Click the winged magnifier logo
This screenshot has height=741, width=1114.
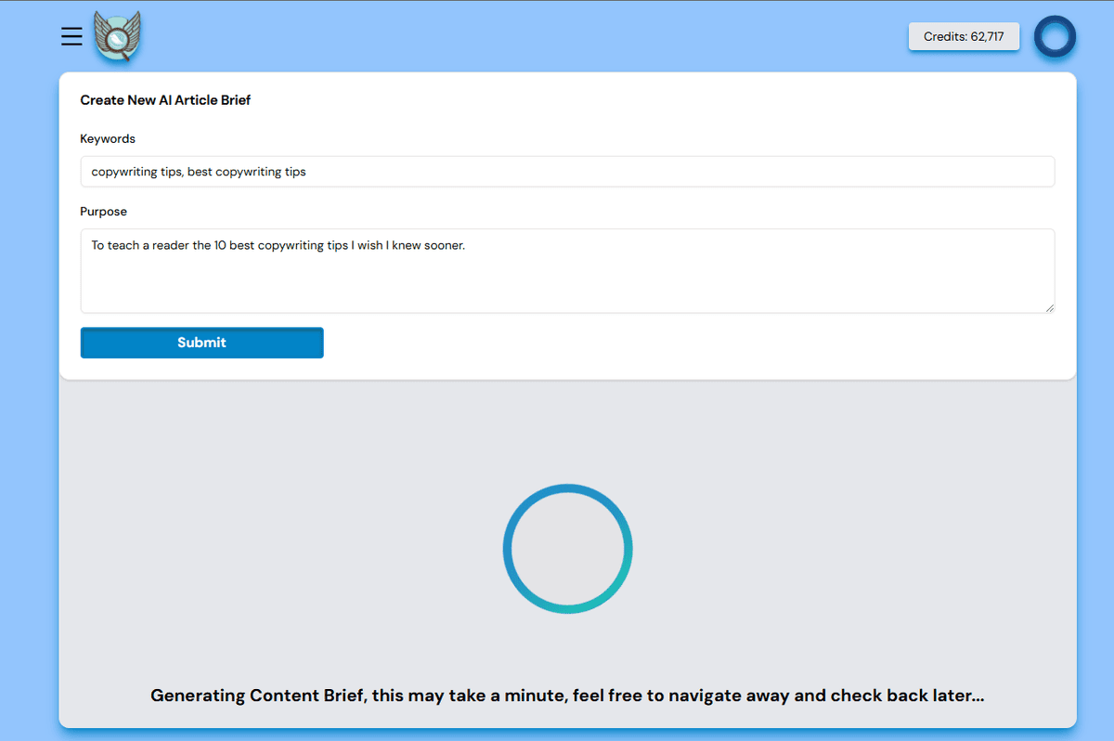[x=117, y=37]
